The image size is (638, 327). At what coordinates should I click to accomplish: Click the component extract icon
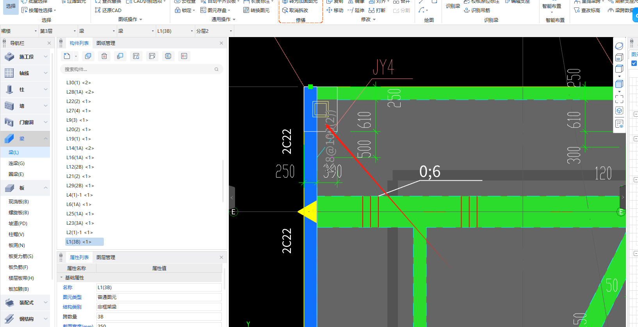[152, 56]
